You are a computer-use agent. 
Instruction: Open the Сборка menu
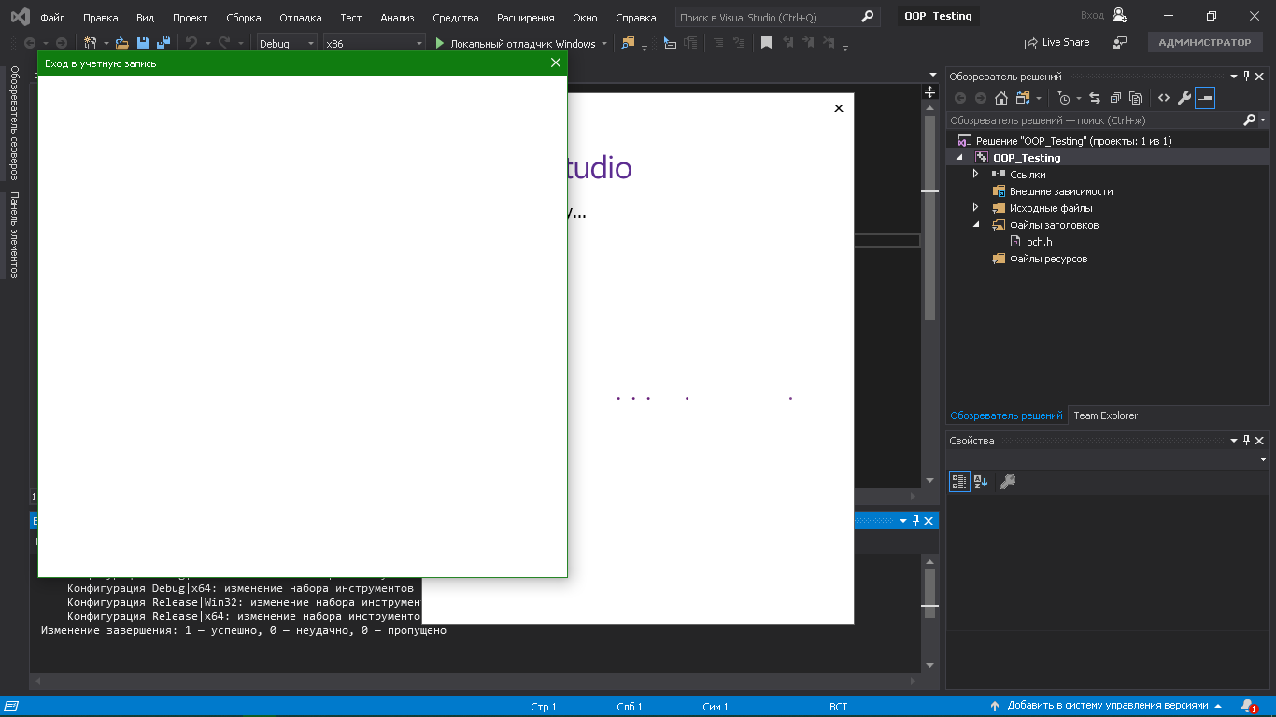[244, 17]
